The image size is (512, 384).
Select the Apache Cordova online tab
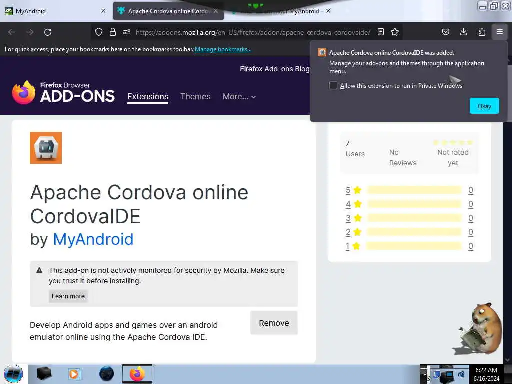(x=168, y=11)
